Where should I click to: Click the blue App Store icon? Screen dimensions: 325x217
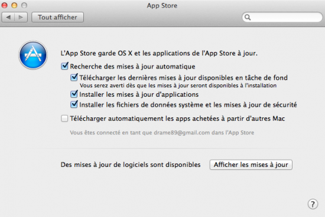[x=33, y=55]
